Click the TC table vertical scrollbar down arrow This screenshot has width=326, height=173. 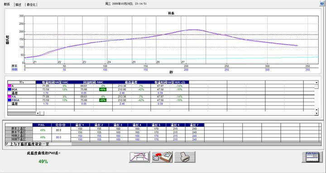(x=316, y=109)
